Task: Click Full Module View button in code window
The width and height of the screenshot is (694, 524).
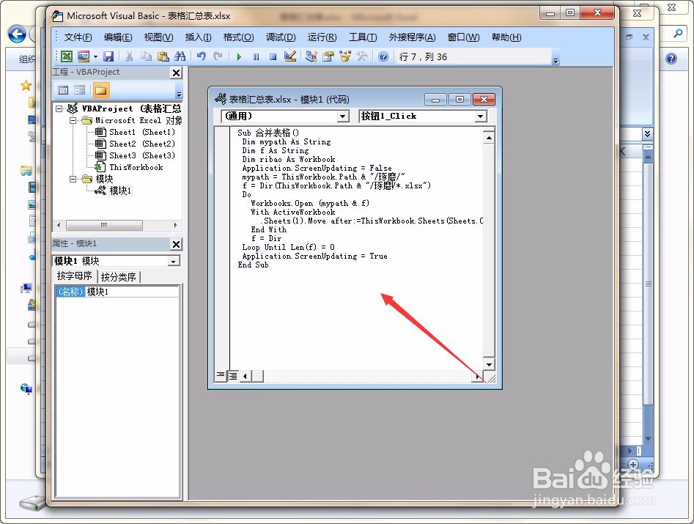Action: [x=232, y=376]
